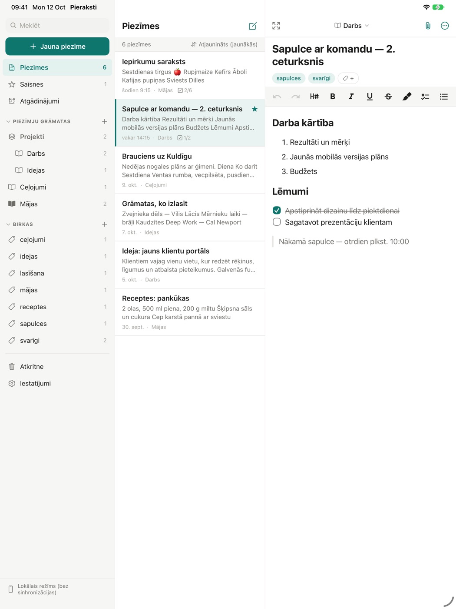The width and height of the screenshot is (456, 609).
Task: Uncheck the Apstiprināt dizainu līdz piektdienai checkbox
Action: pyautogui.click(x=277, y=211)
